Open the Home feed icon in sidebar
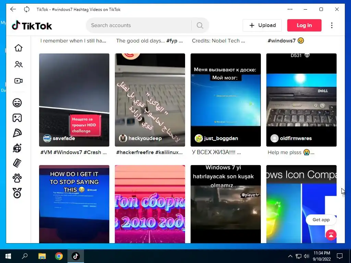The image size is (351, 263). point(19,48)
